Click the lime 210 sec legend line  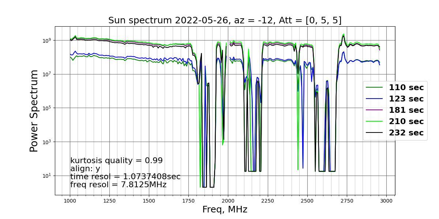coord(374,122)
